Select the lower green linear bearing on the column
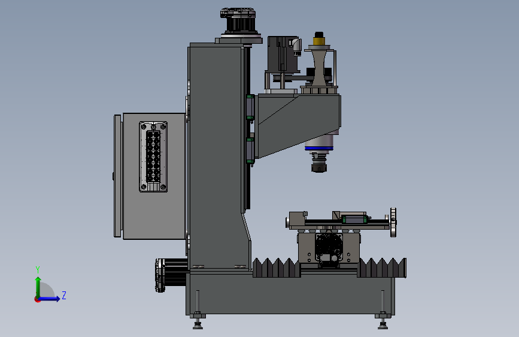The image size is (519, 337). point(250,151)
